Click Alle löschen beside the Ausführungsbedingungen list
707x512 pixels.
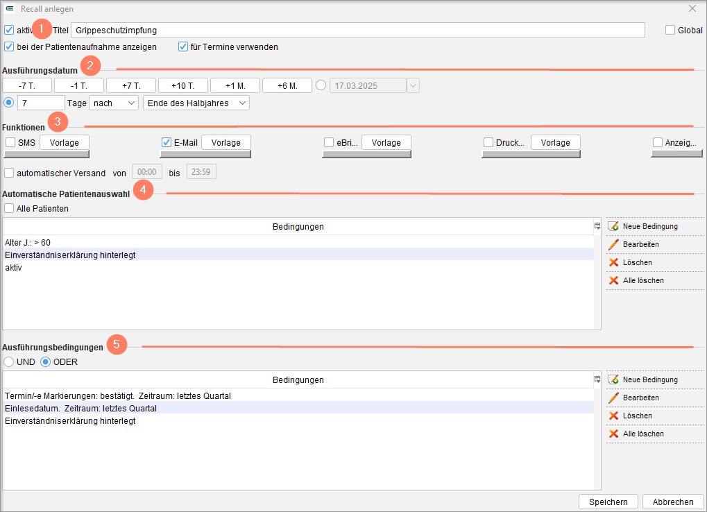point(636,434)
